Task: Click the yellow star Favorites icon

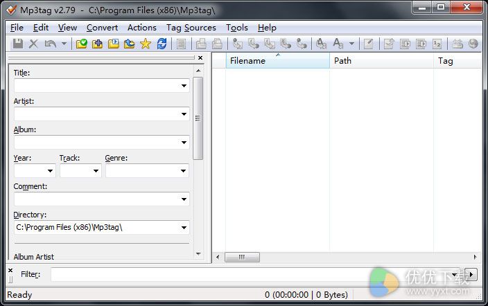Action: [x=146, y=44]
